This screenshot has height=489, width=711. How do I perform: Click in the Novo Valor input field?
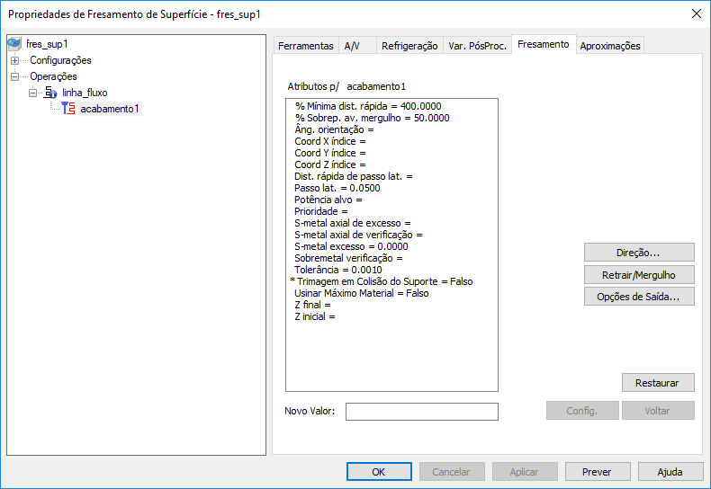pos(422,412)
